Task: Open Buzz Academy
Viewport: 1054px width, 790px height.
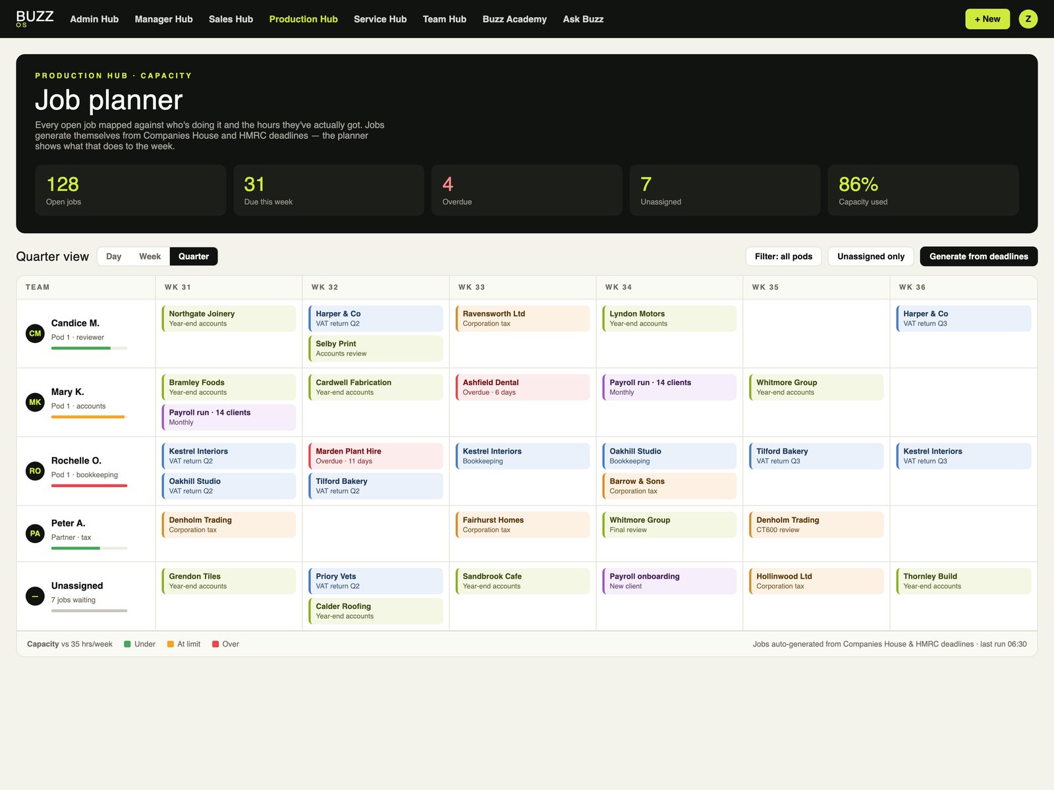Action: coord(514,19)
